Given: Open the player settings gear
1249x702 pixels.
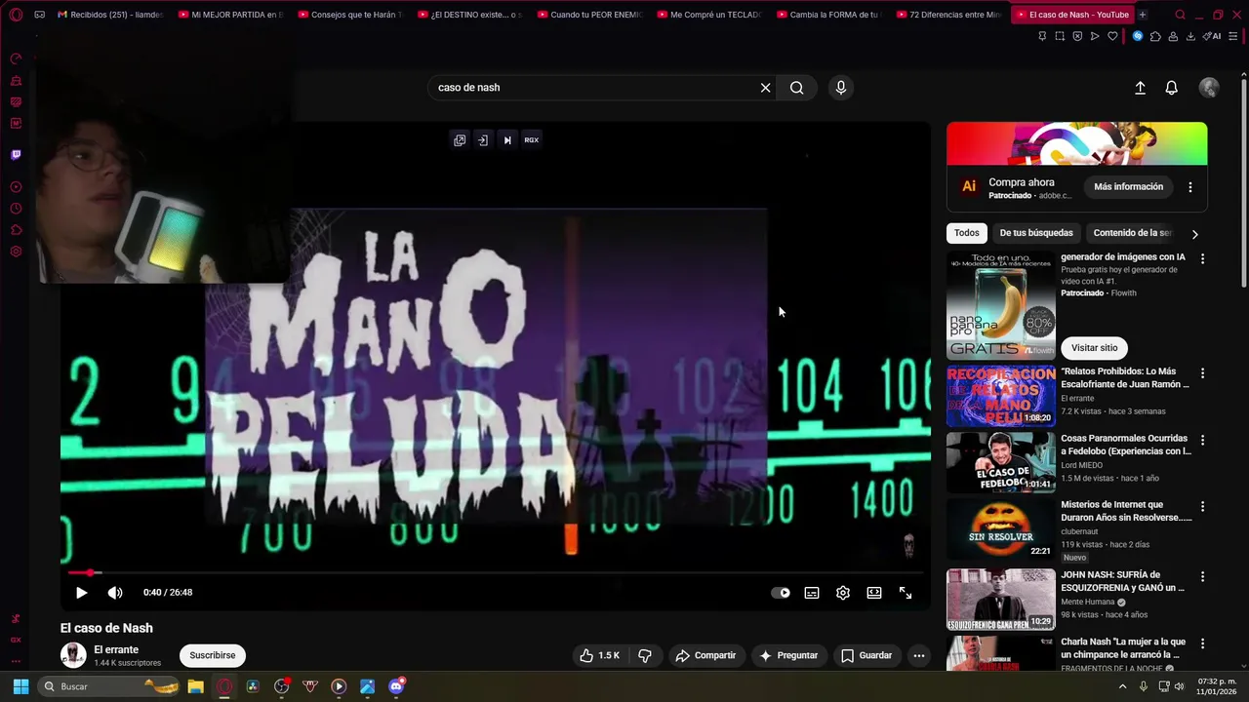Looking at the screenshot, I should [x=843, y=593].
